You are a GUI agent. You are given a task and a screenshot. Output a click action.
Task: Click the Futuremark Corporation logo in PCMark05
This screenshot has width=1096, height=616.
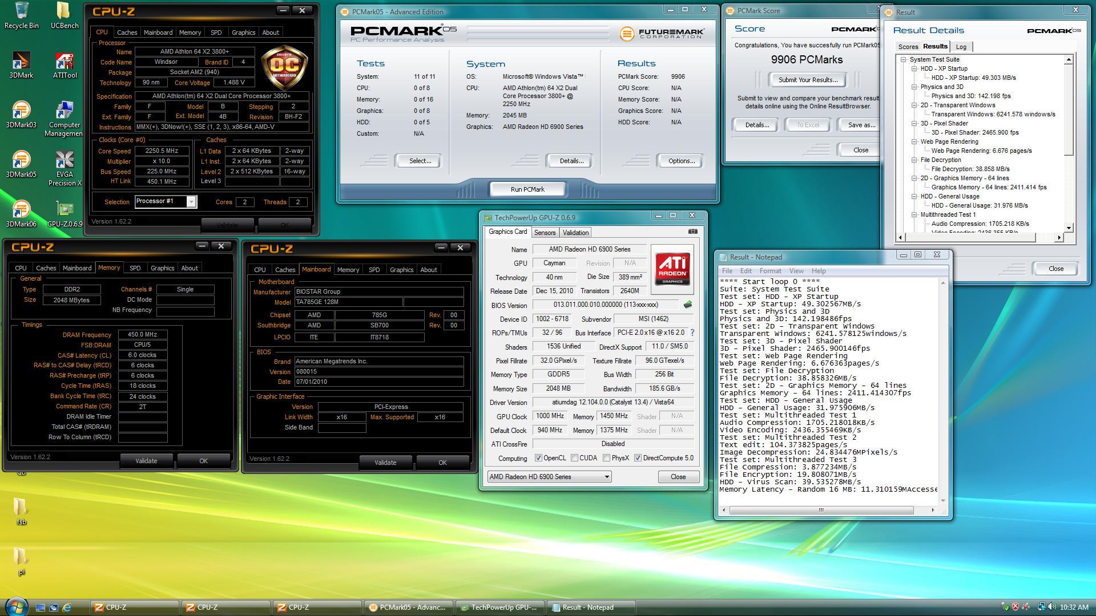point(662,34)
